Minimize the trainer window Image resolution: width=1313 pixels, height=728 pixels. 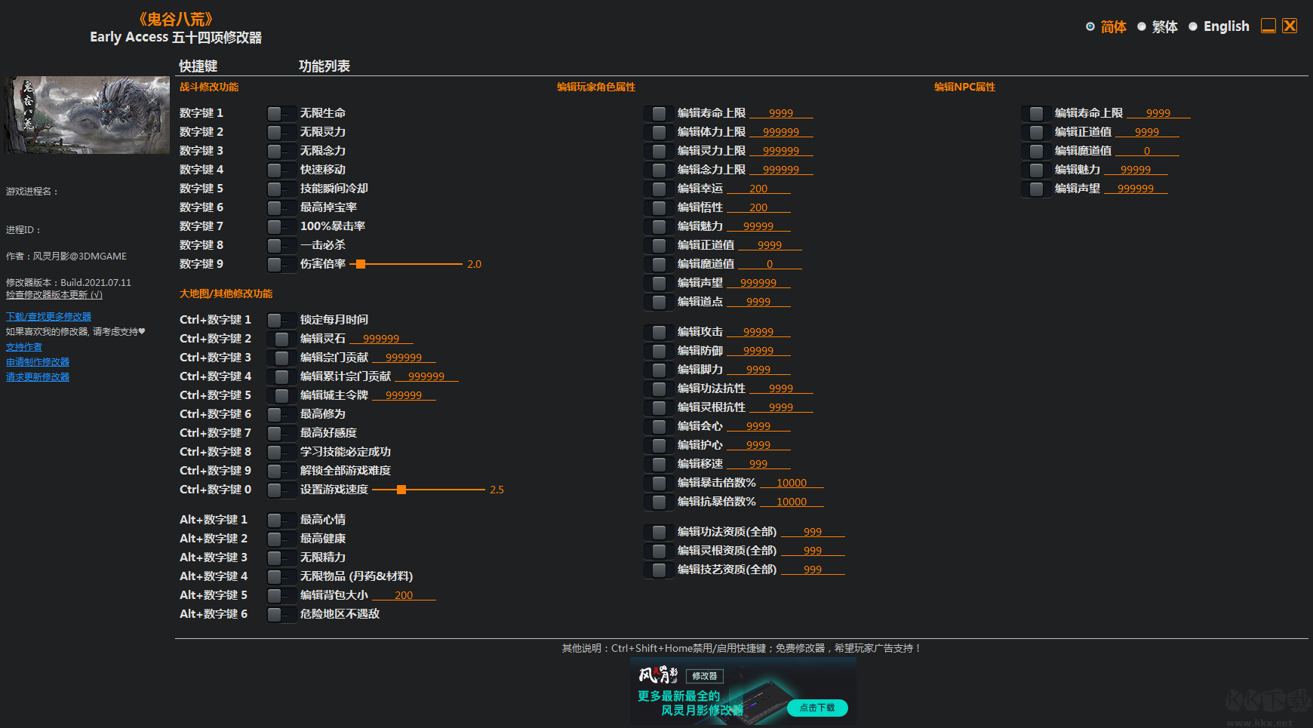click(x=1268, y=26)
